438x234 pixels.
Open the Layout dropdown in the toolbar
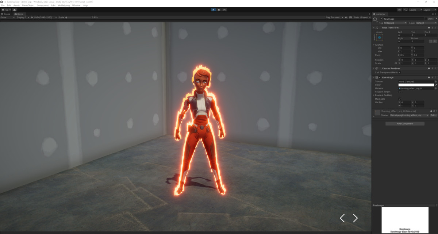pos(430,10)
